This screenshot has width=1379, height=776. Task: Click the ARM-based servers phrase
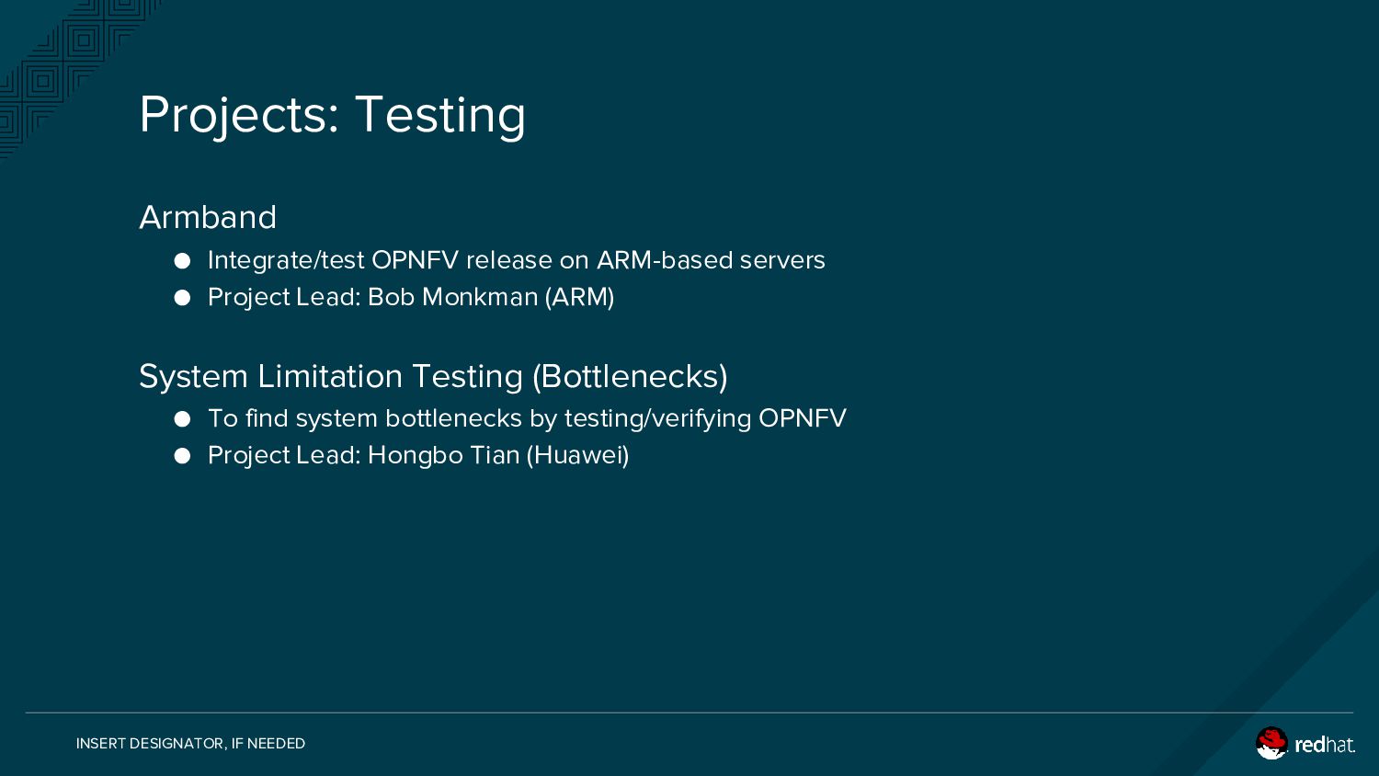[x=711, y=260]
